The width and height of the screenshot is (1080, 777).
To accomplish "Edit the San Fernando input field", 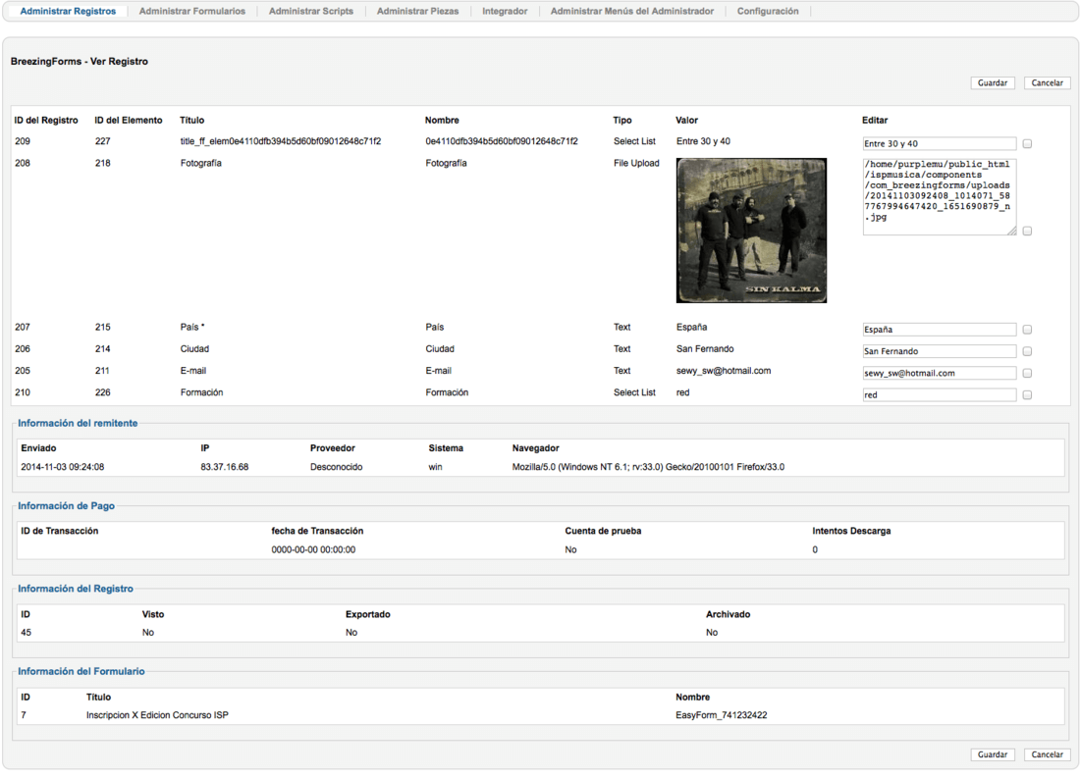I will 940,351.
